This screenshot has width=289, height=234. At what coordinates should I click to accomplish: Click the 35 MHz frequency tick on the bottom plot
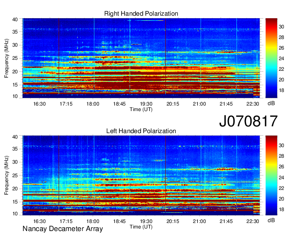point(15,149)
